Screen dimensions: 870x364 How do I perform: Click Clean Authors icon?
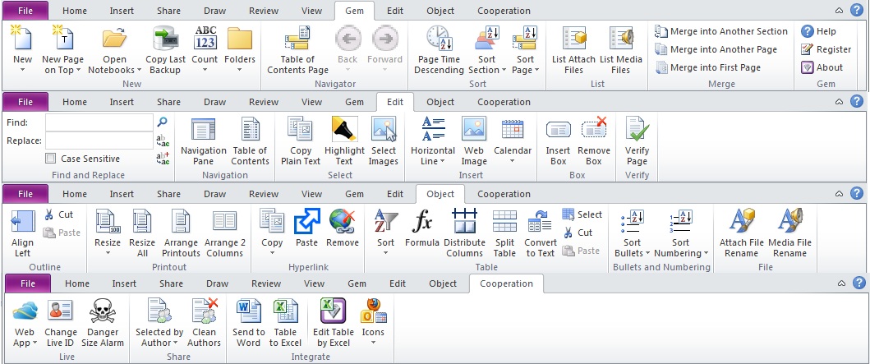(x=205, y=311)
